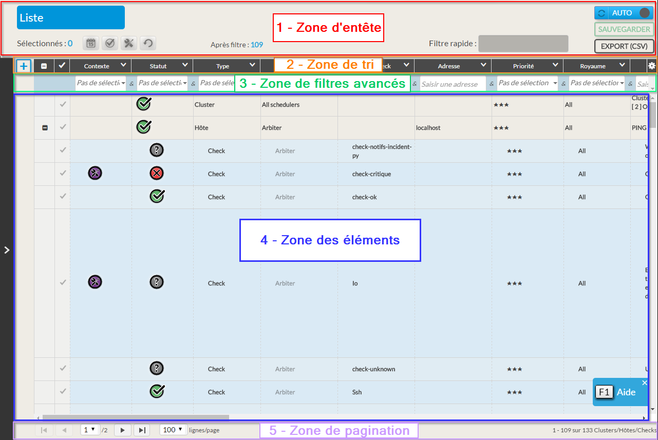
Task: Open the 100 lignes/page dropdown
Action: 173,430
